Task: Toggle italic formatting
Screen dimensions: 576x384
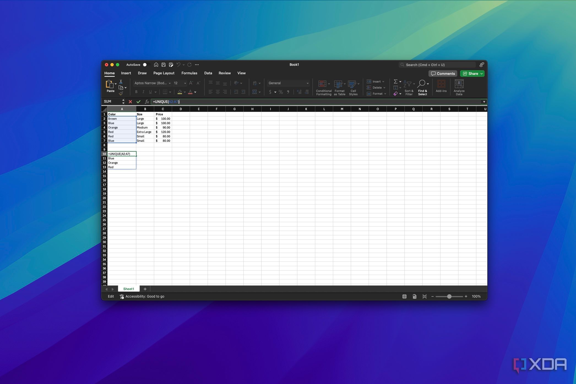Action: (x=143, y=92)
